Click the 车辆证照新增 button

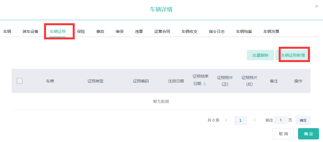(x=293, y=55)
